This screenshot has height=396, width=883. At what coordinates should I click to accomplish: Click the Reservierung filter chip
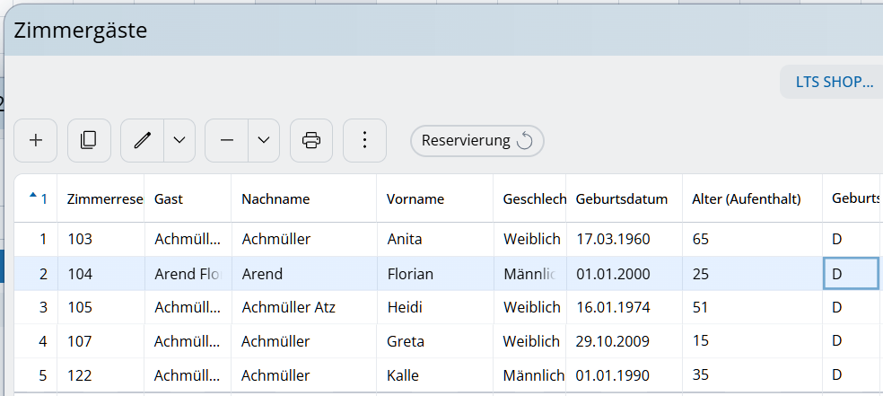[x=466, y=141]
